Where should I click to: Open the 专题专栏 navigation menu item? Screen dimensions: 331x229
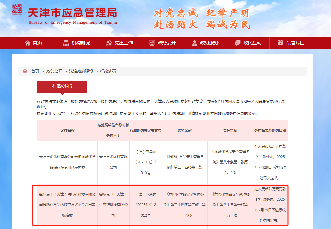pos(291,43)
